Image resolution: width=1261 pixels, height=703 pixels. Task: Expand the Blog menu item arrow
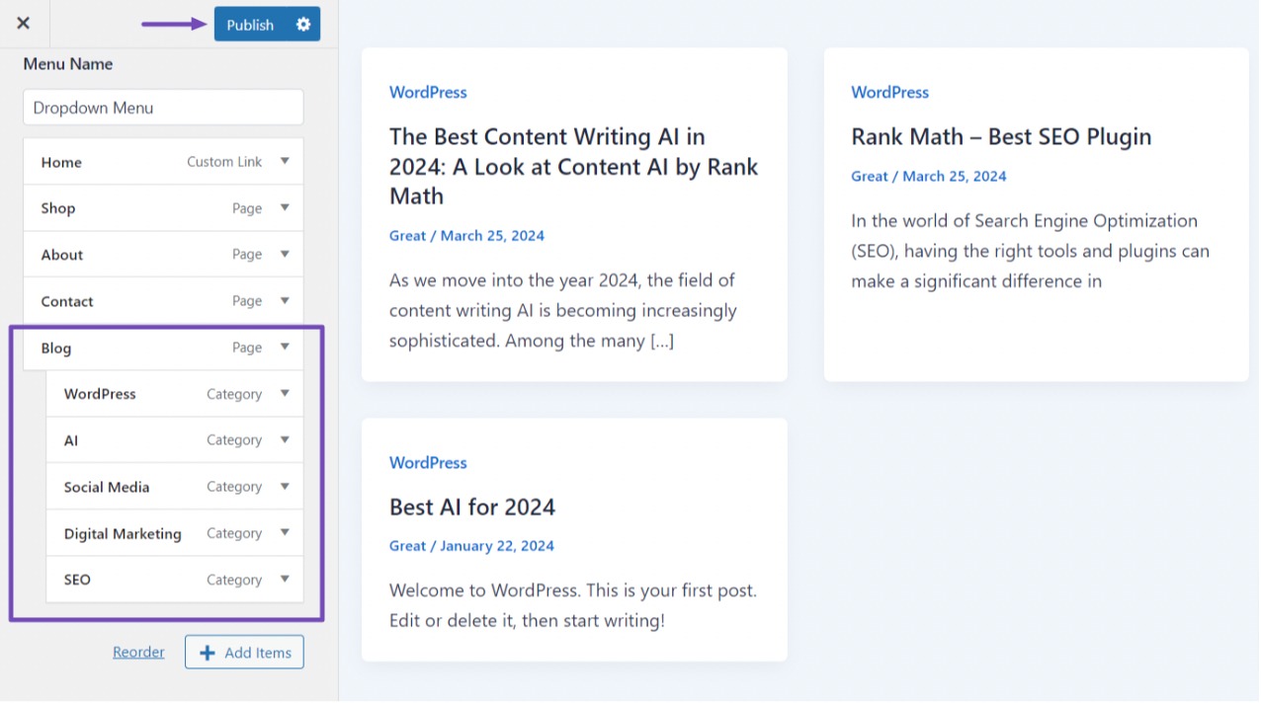(x=285, y=347)
